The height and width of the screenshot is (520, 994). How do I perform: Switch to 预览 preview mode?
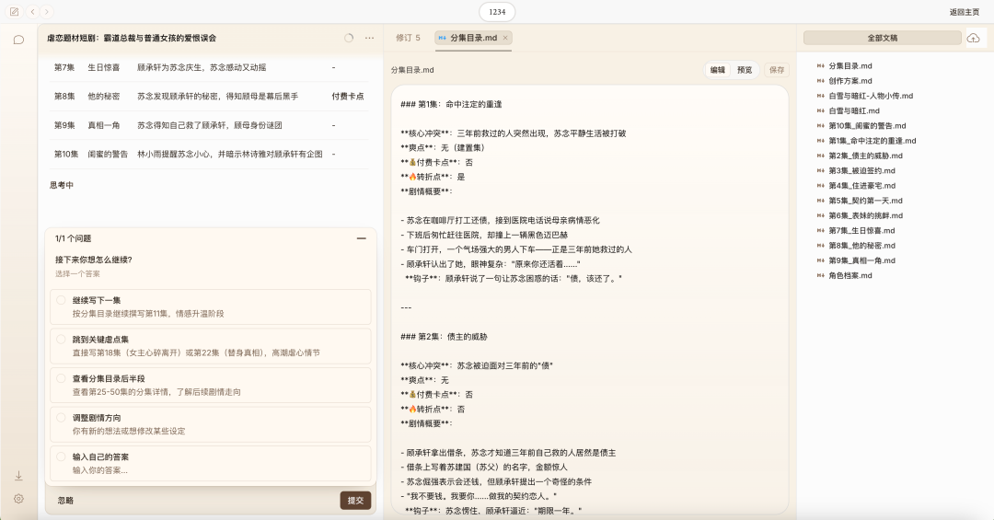(745, 70)
